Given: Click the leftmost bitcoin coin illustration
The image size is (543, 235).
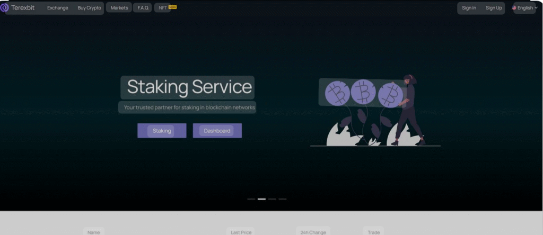Looking at the screenshot, I should (x=336, y=93).
